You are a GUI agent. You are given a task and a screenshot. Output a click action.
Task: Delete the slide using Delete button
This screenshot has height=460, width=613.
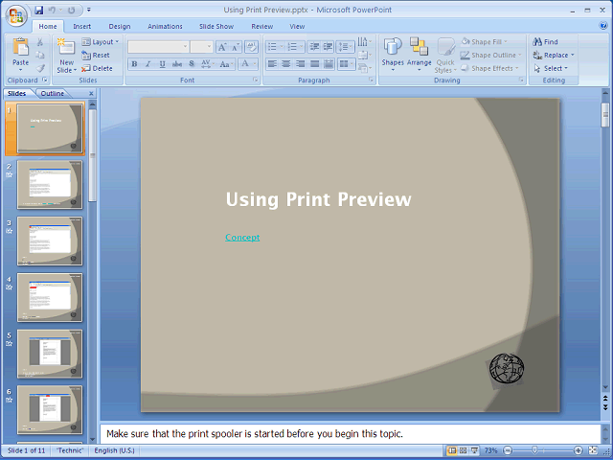[x=97, y=68]
